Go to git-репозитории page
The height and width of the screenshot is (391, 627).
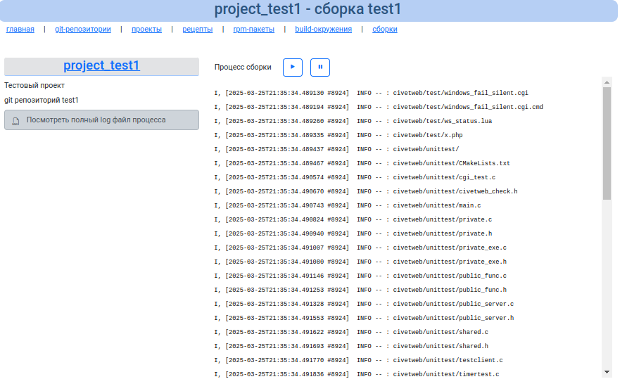tap(83, 30)
